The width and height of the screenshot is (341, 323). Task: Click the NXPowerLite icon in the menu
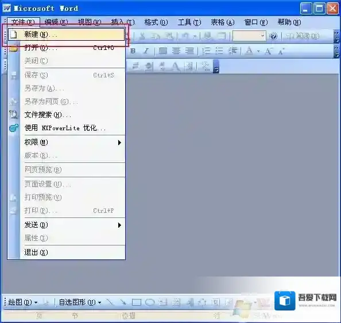13,128
